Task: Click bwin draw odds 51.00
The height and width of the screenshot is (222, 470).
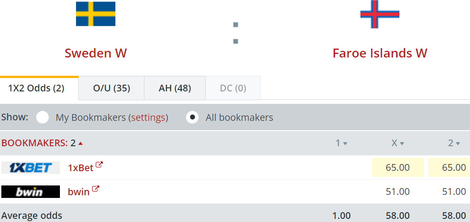Action: click(x=398, y=192)
